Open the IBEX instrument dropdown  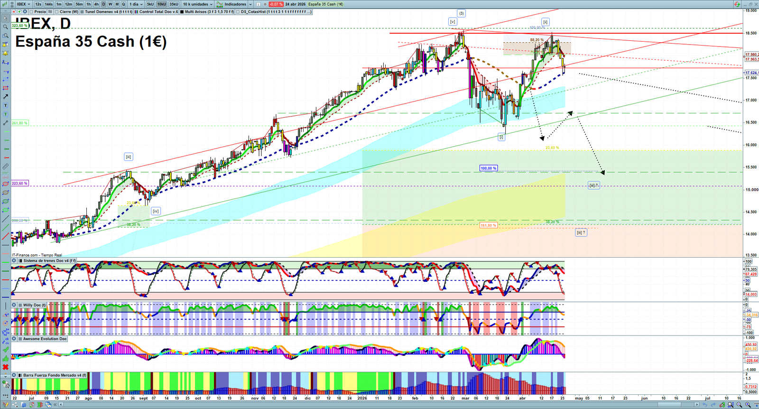(x=23, y=4)
